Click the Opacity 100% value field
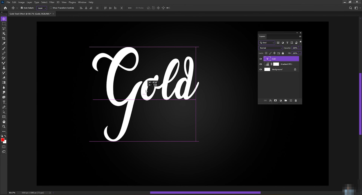This screenshot has width=362, height=195. [295, 48]
